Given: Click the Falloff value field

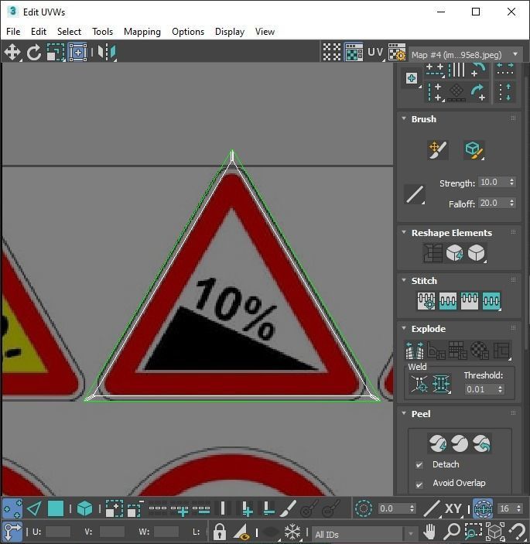Looking at the screenshot, I should tap(493, 203).
